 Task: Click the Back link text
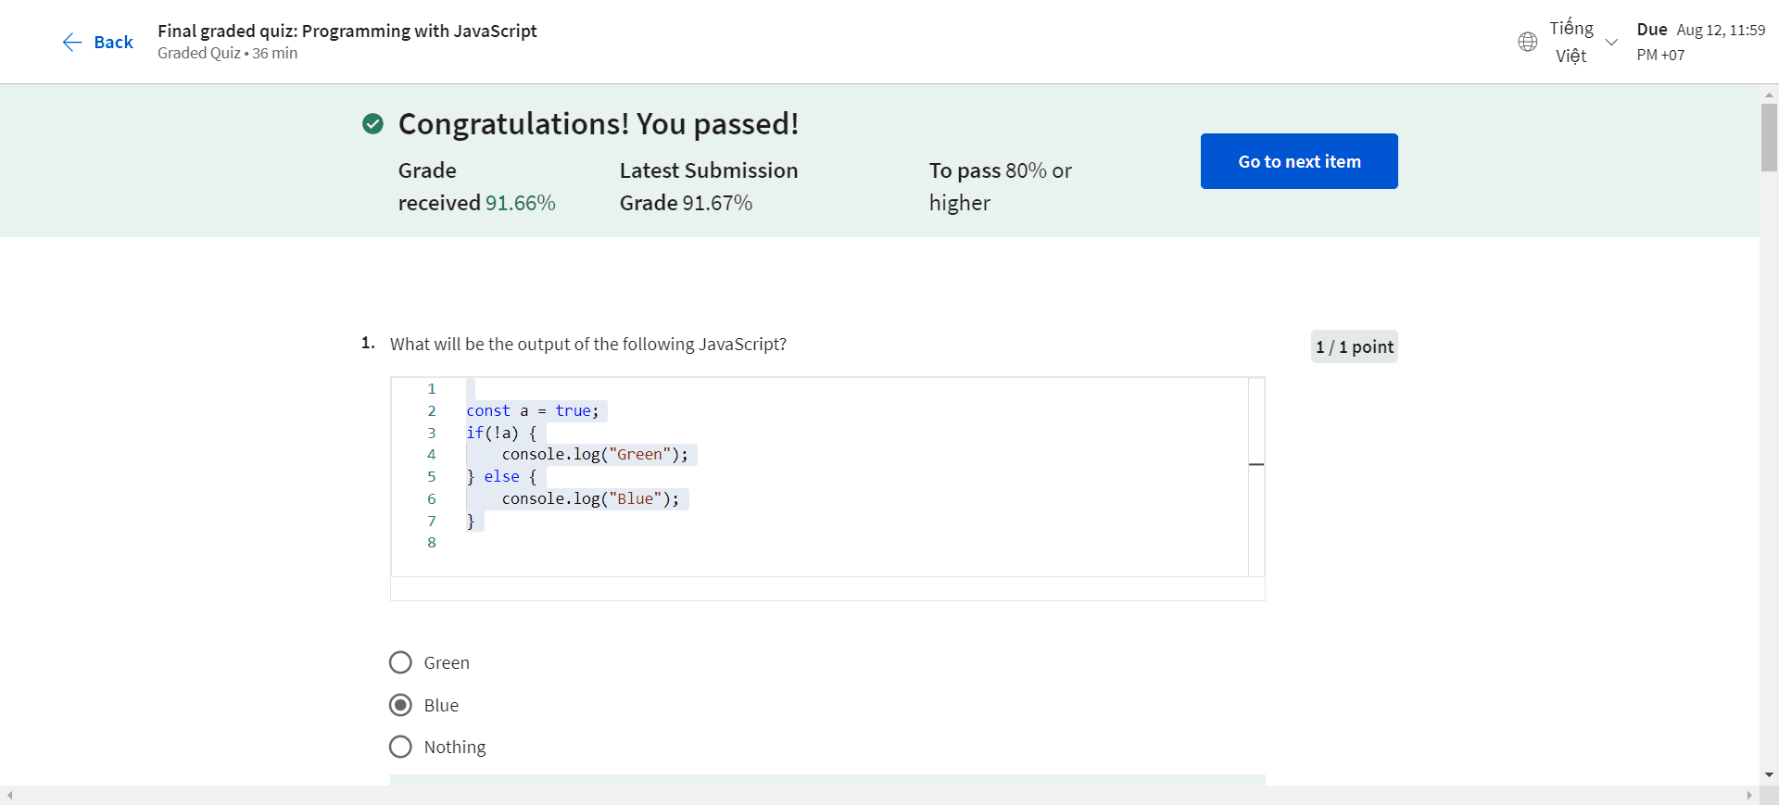tap(114, 42)
